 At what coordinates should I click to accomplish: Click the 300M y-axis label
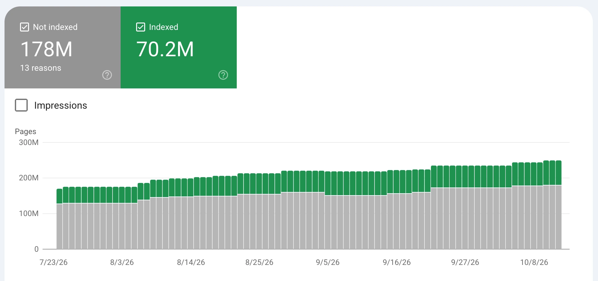click(29, 142)
